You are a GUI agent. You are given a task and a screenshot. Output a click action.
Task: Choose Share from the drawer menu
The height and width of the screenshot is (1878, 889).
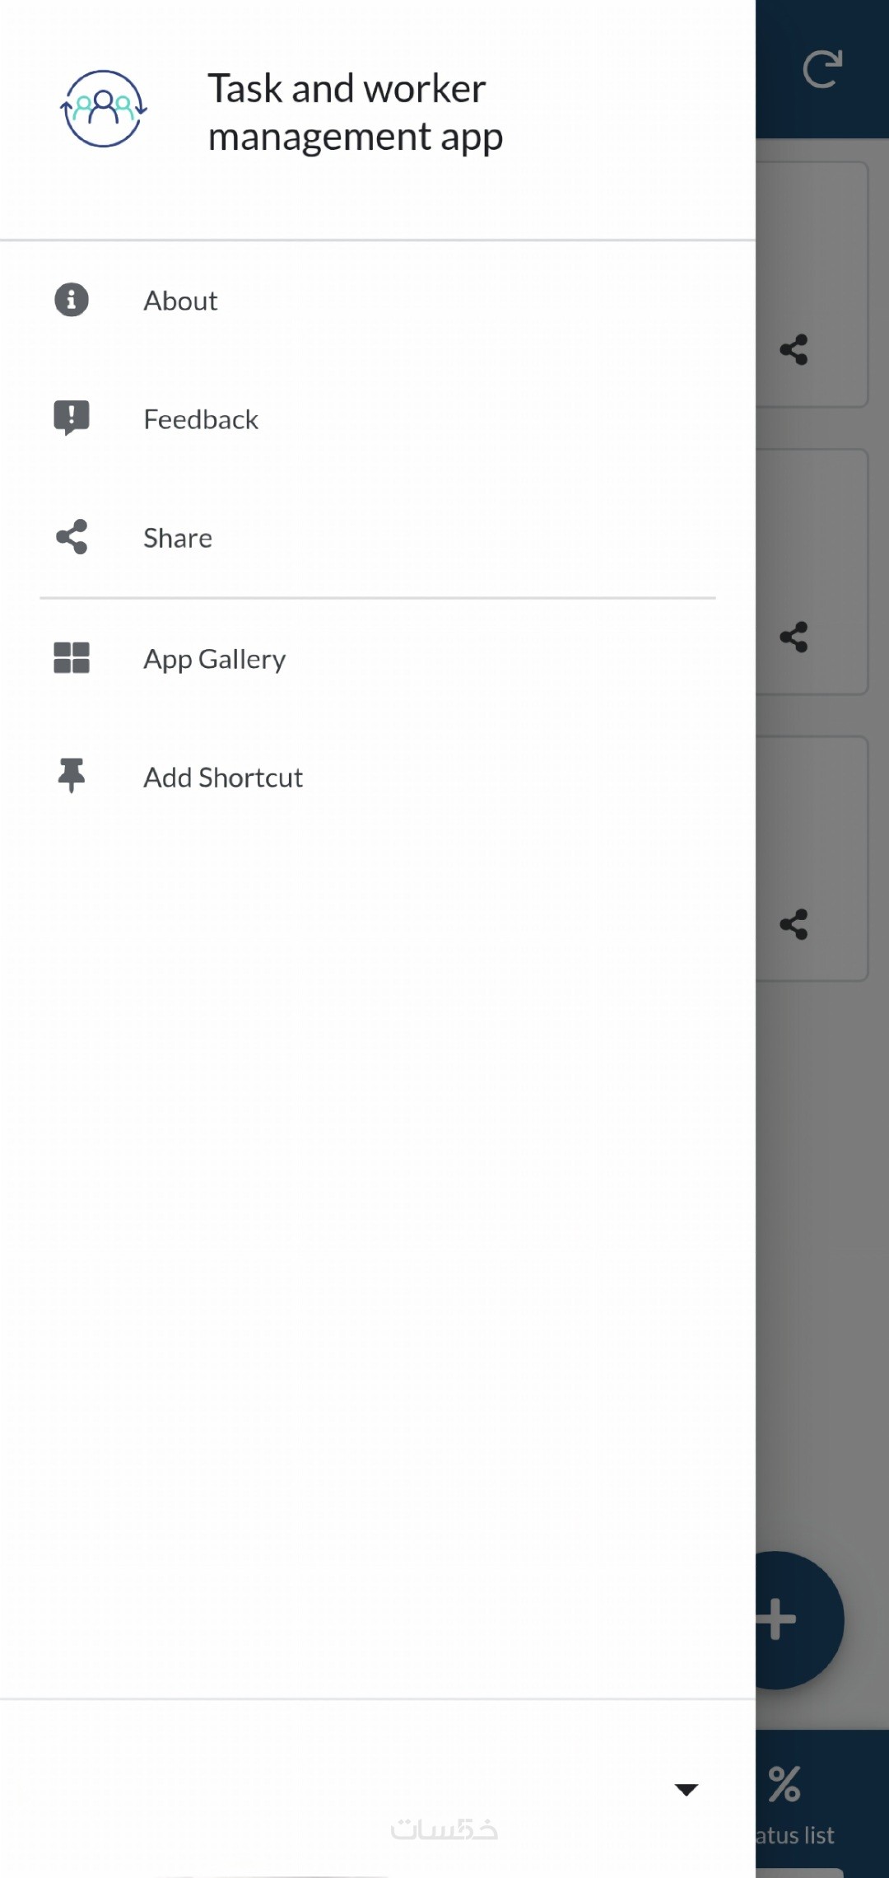click(x=178, y=539)
